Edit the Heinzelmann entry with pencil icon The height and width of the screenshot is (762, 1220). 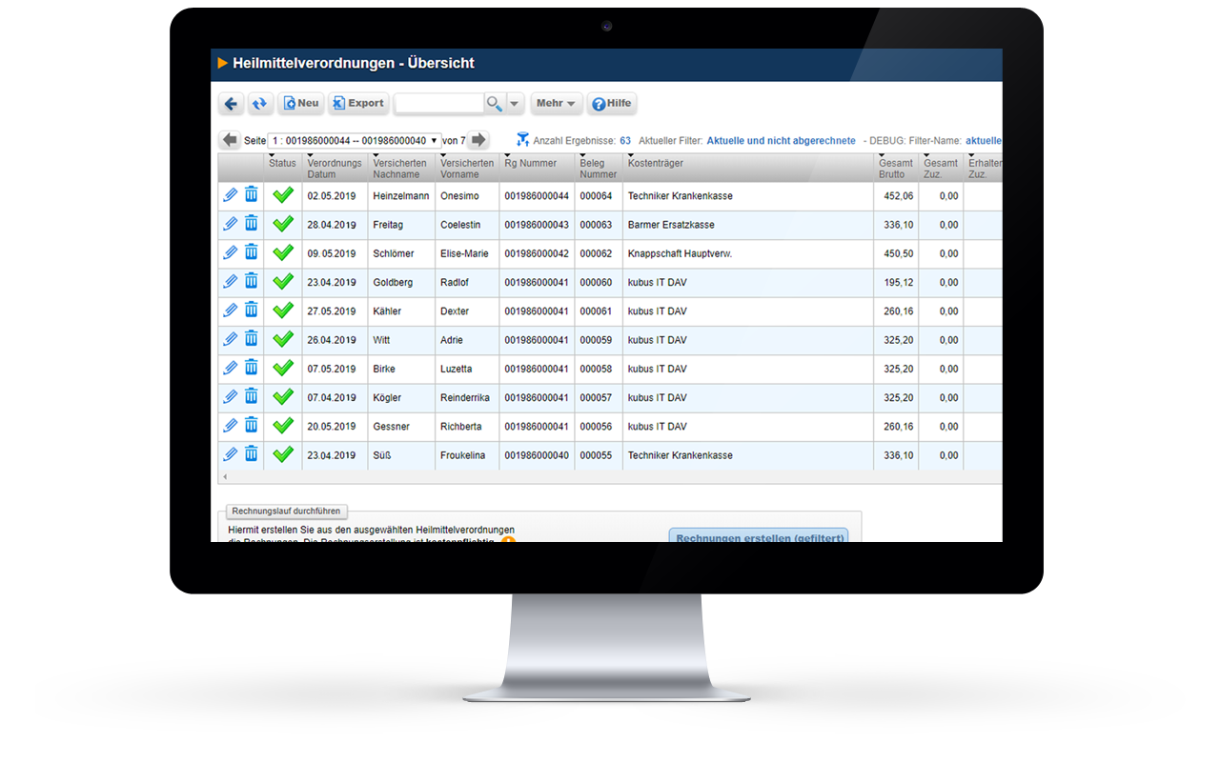[230, 195]
